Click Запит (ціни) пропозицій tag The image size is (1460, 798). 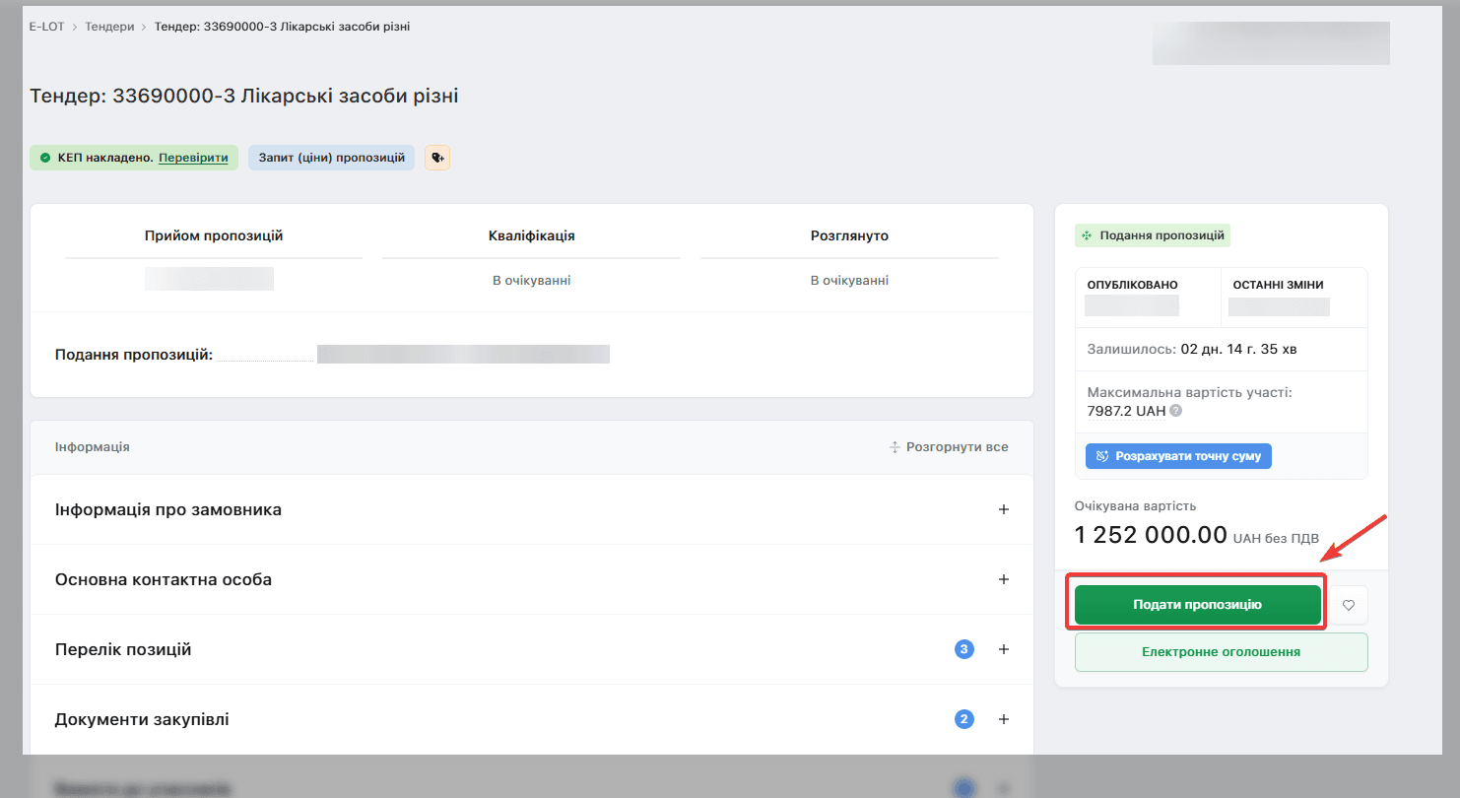click(x=331, y=158)
